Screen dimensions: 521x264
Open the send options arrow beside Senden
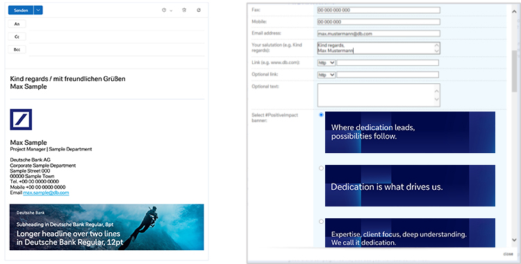38,10
